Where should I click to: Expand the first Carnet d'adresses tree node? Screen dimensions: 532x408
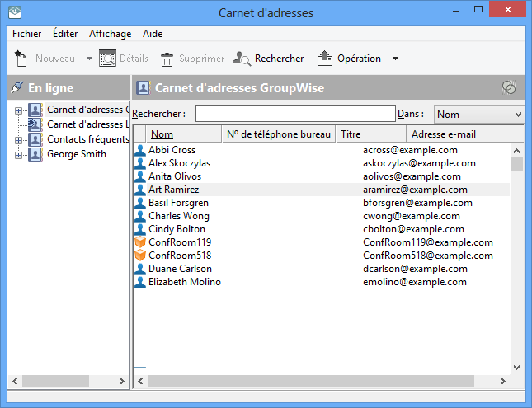[x=18, y=110]
